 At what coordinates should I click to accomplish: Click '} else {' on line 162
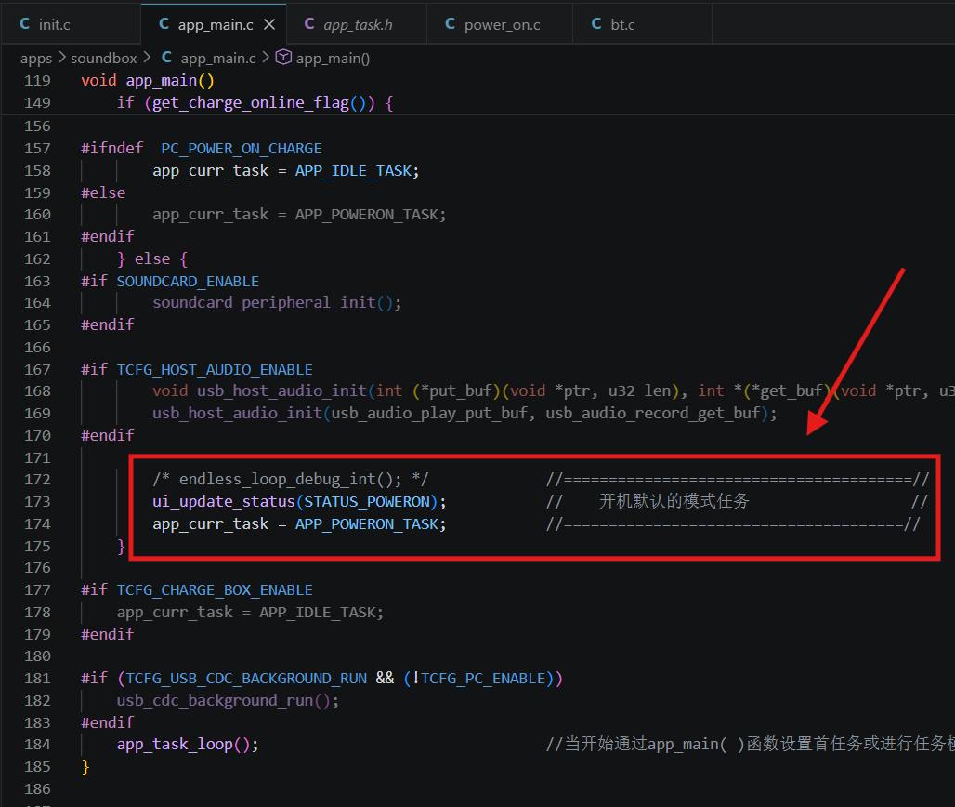(x=152, y=259)
